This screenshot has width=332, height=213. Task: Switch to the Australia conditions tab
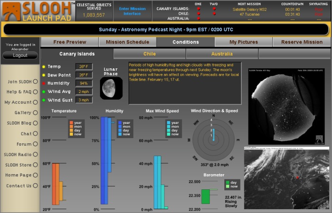222,54
